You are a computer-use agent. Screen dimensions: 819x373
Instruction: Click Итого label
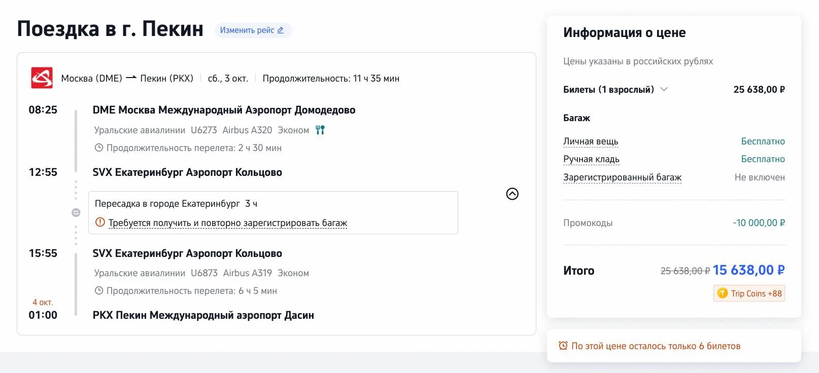coord(578,271)
